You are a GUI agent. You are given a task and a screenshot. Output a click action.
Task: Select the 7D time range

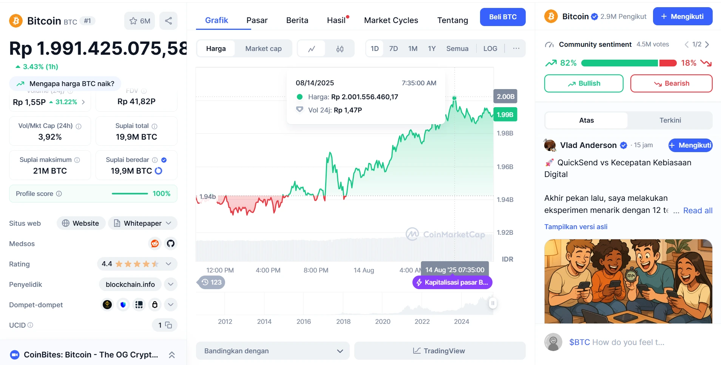pos(393,49)
